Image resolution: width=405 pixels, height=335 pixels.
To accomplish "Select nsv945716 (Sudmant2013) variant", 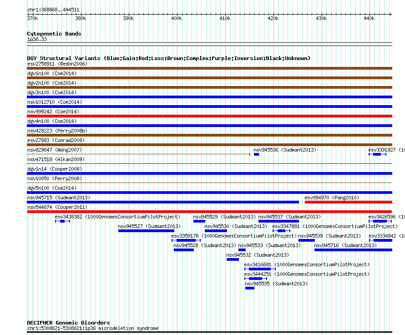I will pos(345,245).
